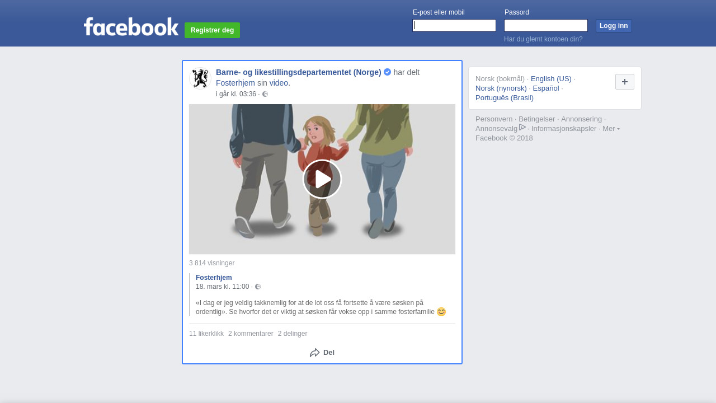Open the 2 kommentarer link
716x403 pixels.
251,334
